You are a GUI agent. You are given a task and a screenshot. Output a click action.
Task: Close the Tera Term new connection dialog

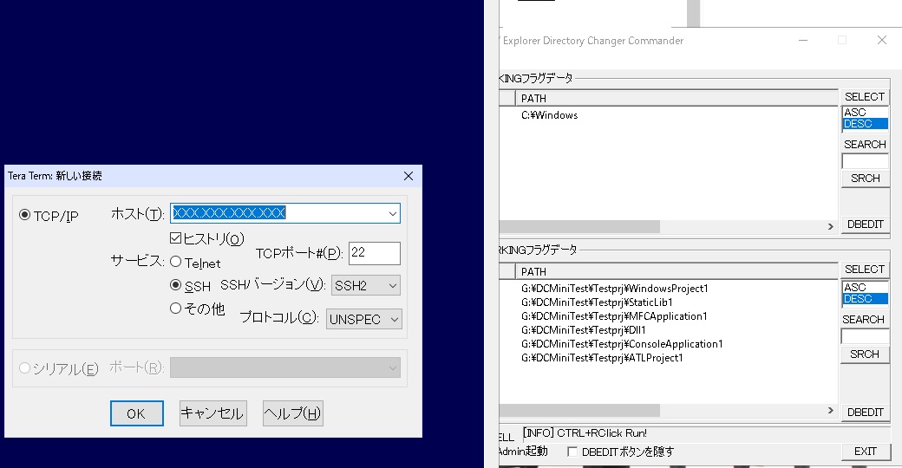(409, 176)
